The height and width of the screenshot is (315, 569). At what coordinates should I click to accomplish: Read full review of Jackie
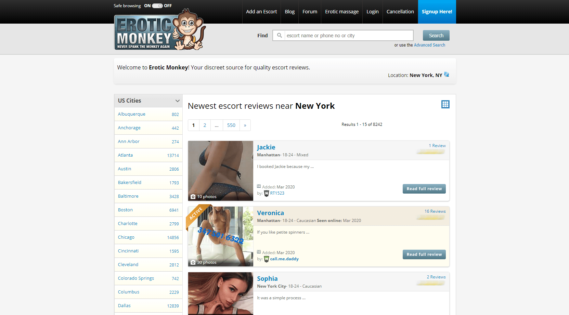pos(424,189)
